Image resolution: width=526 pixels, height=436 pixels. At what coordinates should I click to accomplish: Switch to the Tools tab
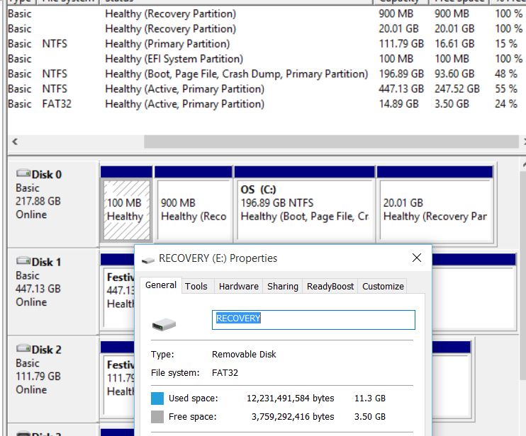(196, 287)
